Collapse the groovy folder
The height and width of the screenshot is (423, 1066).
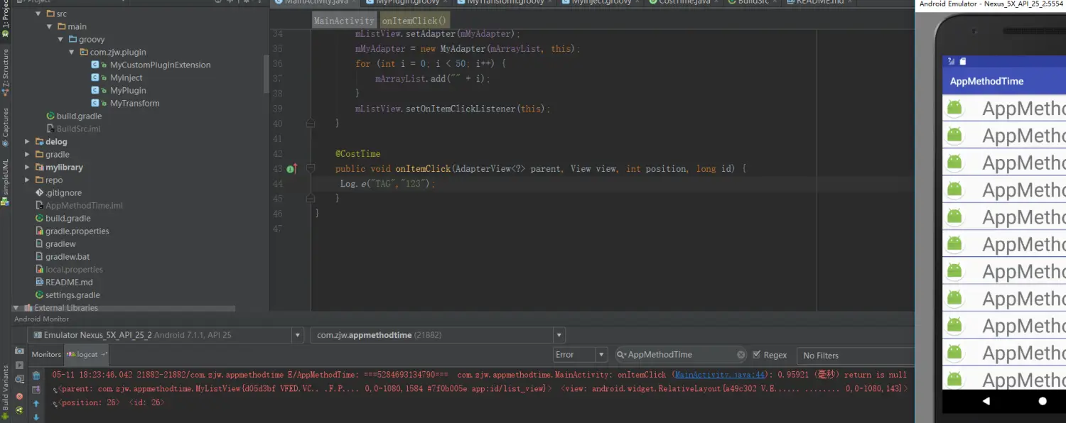61,39
